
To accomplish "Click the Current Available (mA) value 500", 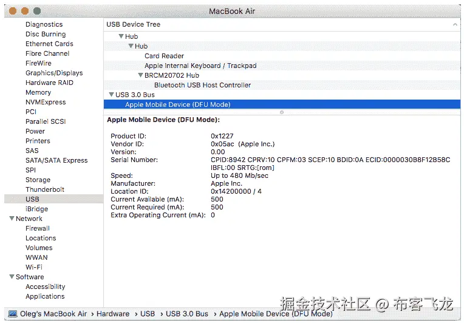I will tap(217, 199).
